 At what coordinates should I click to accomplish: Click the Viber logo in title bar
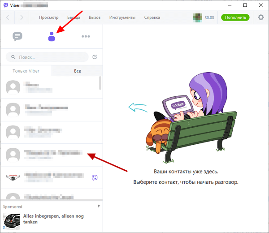click(x=6, y=5)
